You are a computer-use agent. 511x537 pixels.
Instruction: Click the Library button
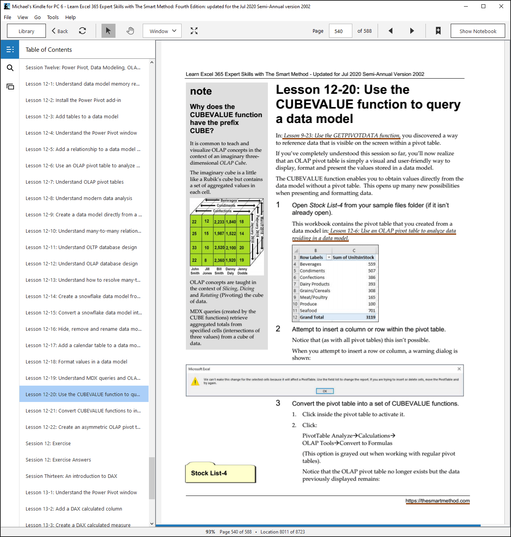point(26,31)
